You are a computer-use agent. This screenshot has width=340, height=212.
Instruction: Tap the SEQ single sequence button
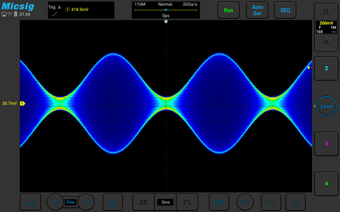click(285, 10)
